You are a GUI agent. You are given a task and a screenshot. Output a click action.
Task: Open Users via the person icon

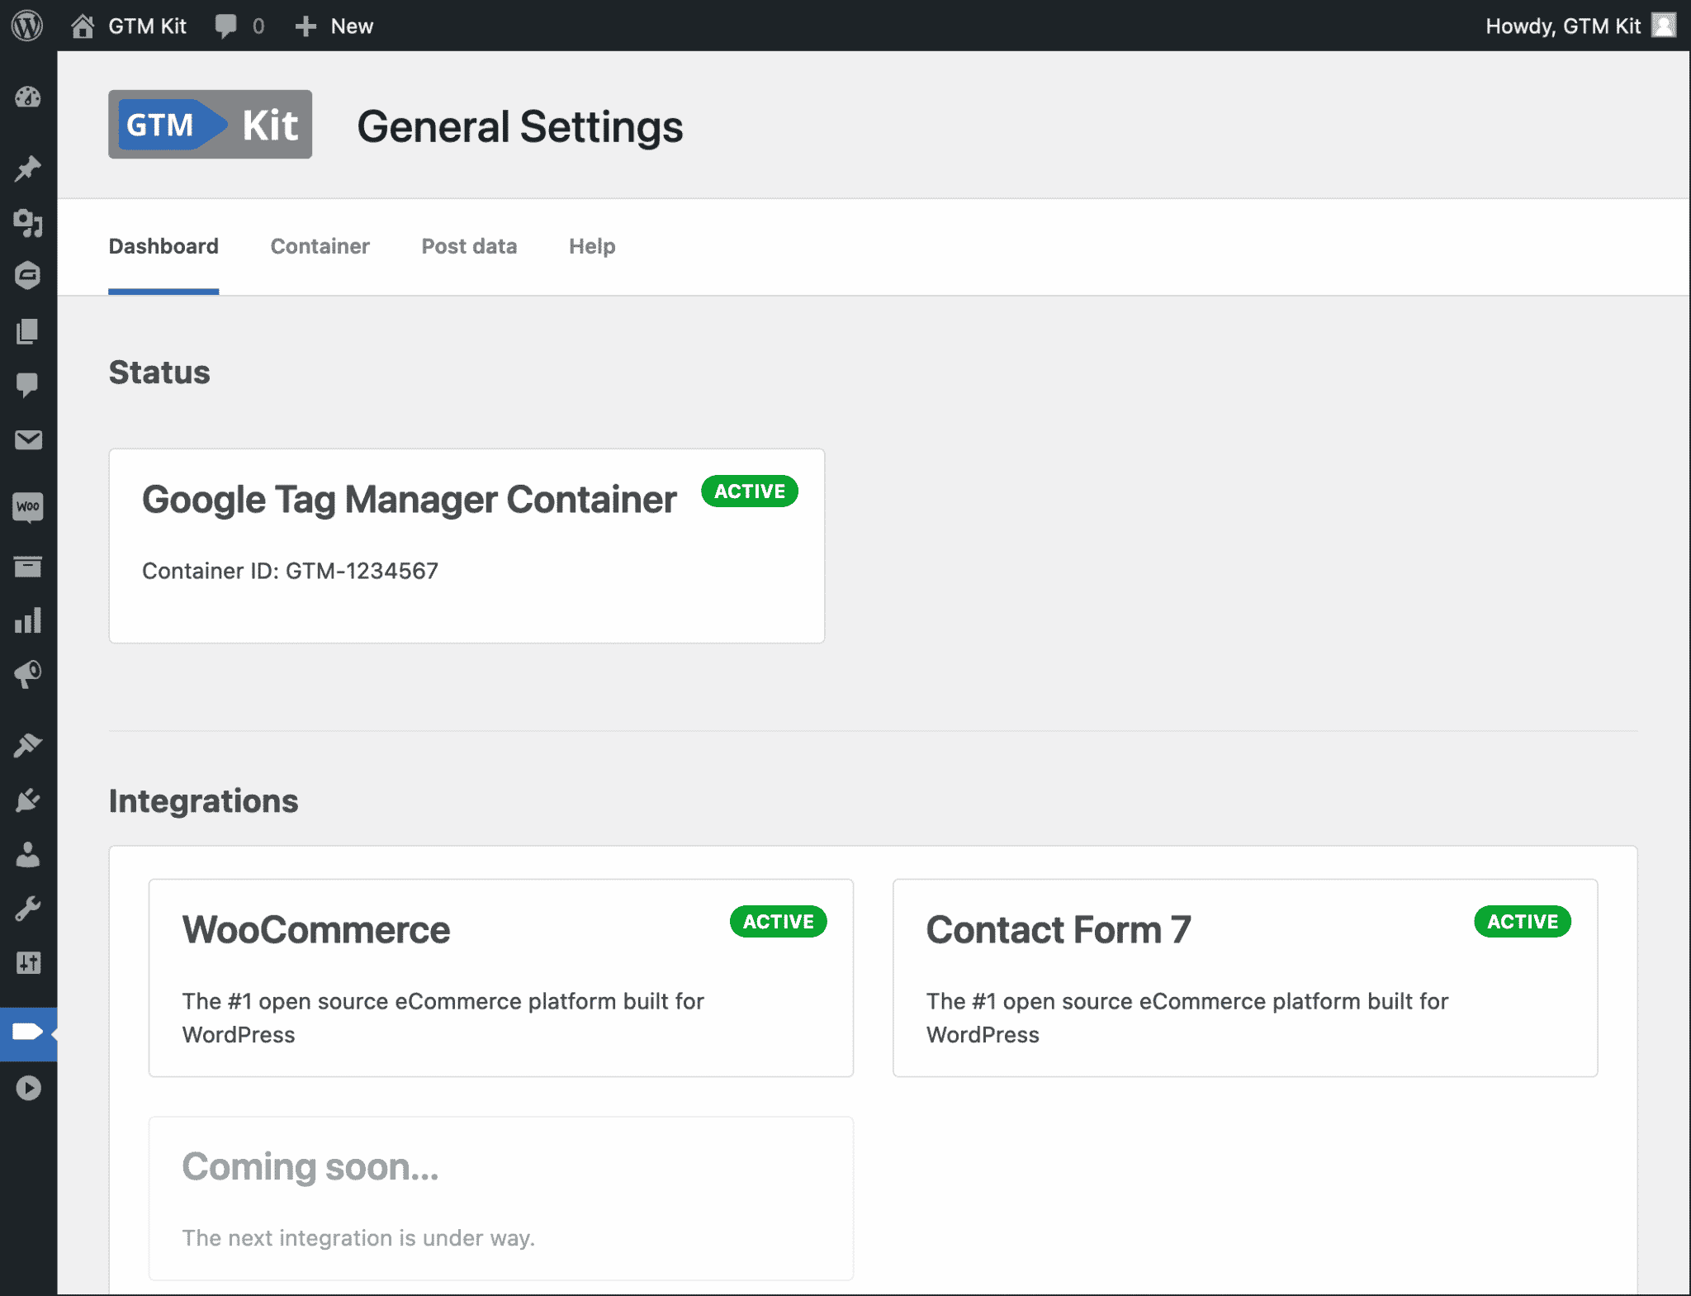[x=29, y=855]
